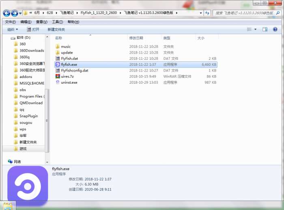Screen dimensions: 284x210
Task: Sort files by 修改日期 column header
Action: [136, 38]
